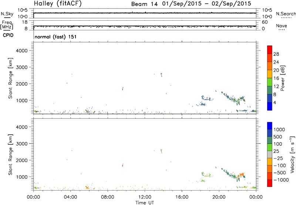Viewport: 296px width, 205px height.
Task: Click the '12:00' time axis label
Action: click(145, 197)
